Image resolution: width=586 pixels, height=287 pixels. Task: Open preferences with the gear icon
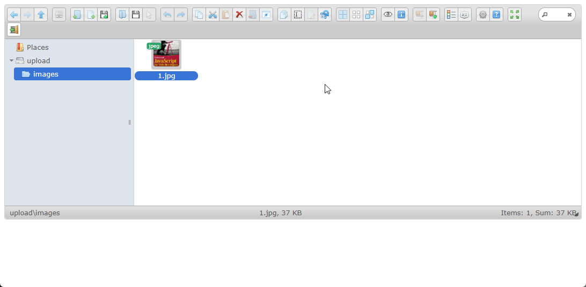pos(483,14)
